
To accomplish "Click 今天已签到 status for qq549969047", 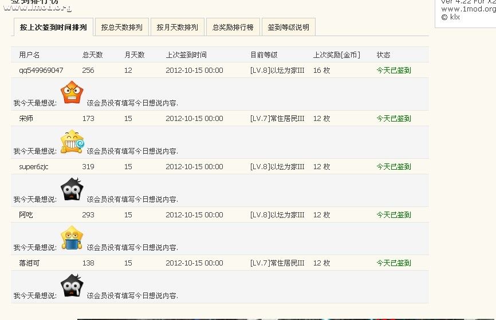I will pyautogui.click(x=393, y=71).
